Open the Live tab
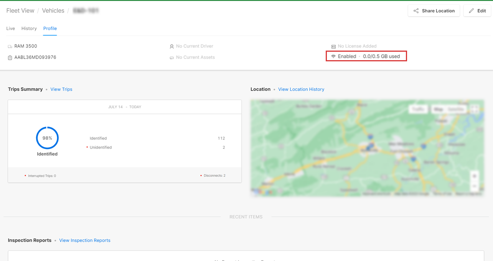493x261 pixels. [11, 28]
